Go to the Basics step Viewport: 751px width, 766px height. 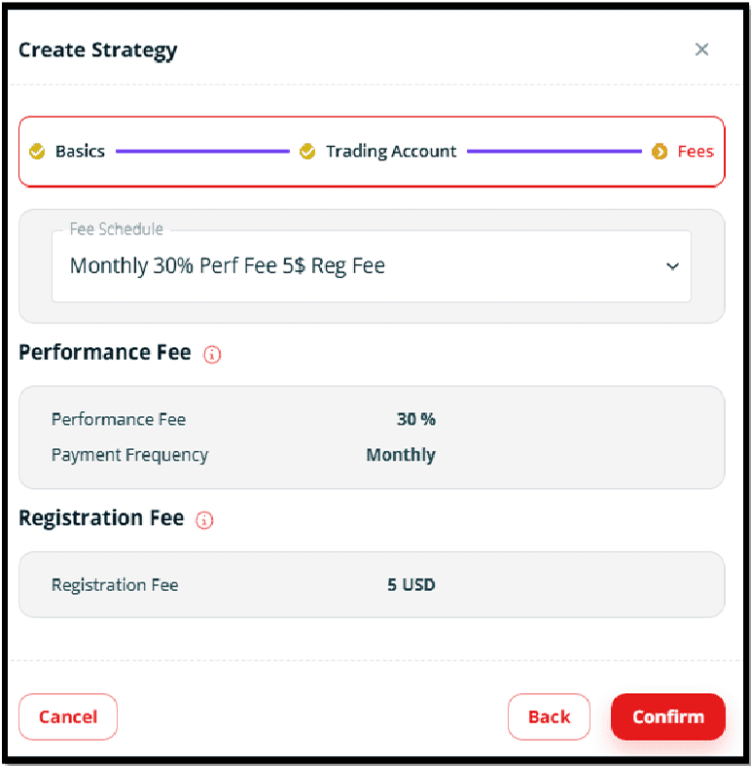click(x=80, y=152)
